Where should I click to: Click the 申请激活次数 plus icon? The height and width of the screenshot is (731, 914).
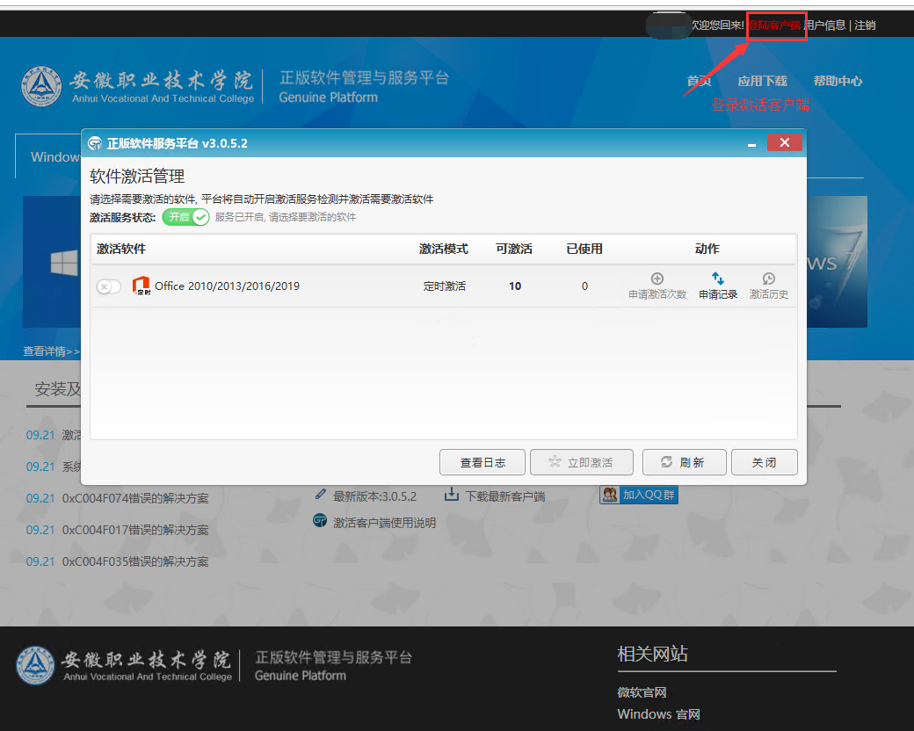click(657, 279)
